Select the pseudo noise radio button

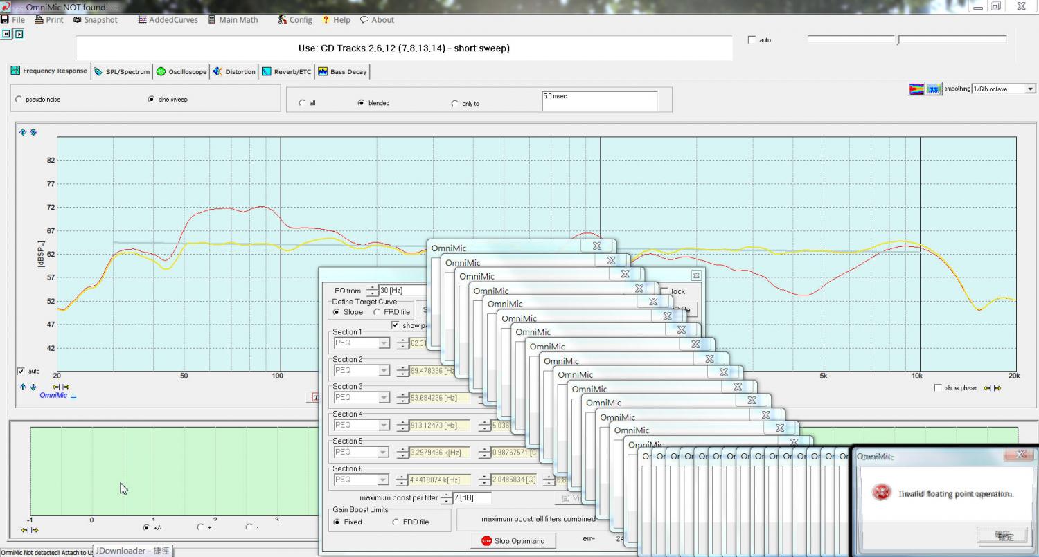tap(19, 100)
